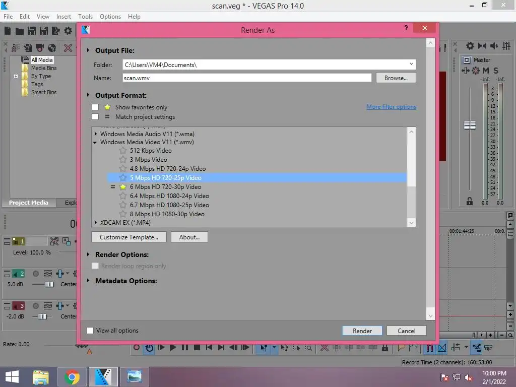This screenshot has height=387, width=516.
Task: Open the More filter options link
Action: coord(391,107)
